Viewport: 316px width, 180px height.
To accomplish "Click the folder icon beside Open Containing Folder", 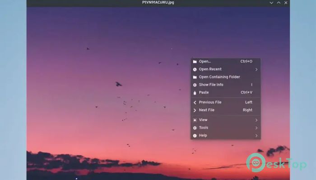I will (195, 77).
